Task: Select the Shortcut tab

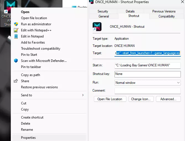Action: tap(134, 16)
